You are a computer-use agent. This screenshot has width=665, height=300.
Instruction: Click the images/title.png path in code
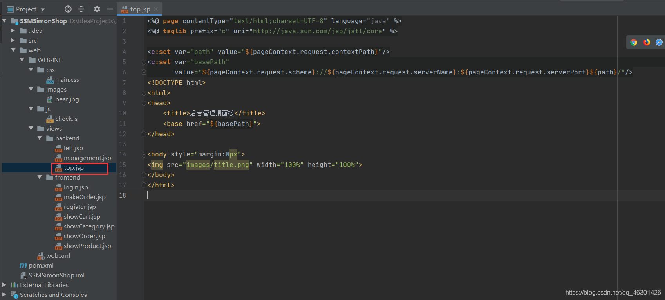(218, 165)
